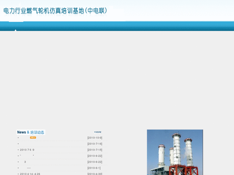Click the power plant chimneys photo

[x=175, y=152]
